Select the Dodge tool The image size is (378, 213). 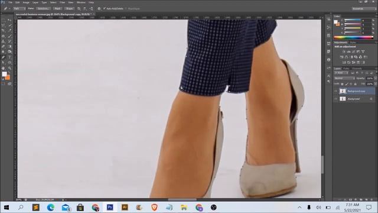tap(9, 51)
